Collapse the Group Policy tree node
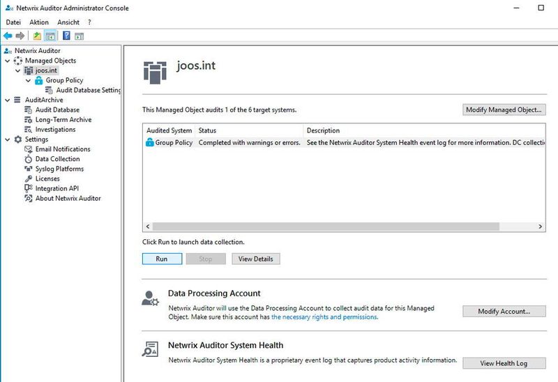The height and width of the screenshot is (382, 558). (28, 80)
